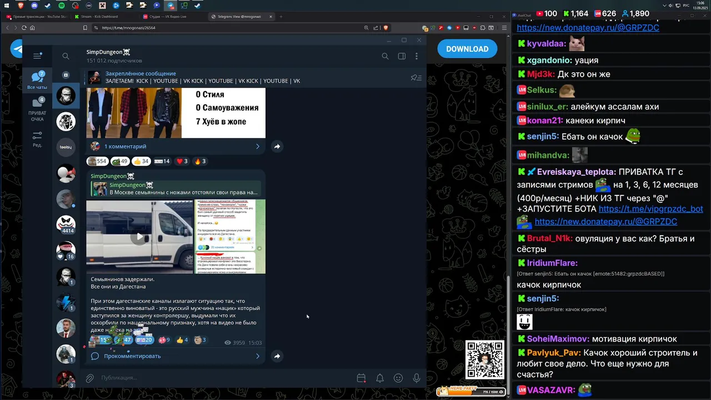
Task: Open Discord from the taskbar
Action: 34,6
